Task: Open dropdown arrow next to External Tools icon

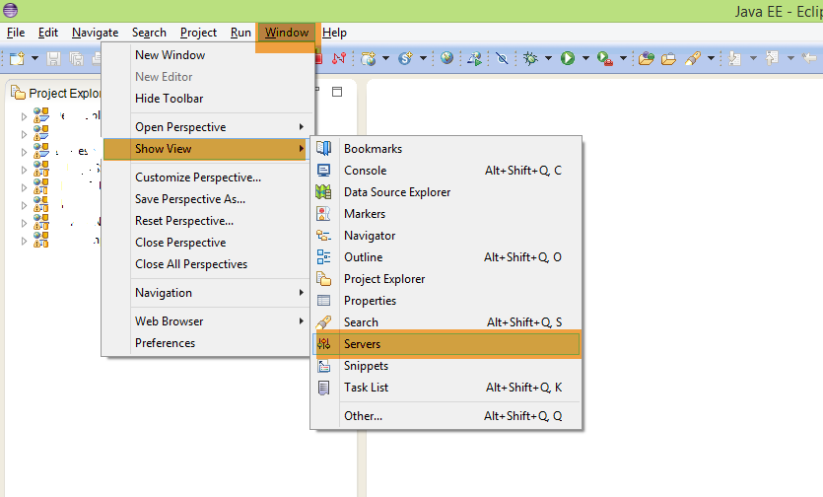Action: (624, 58)
